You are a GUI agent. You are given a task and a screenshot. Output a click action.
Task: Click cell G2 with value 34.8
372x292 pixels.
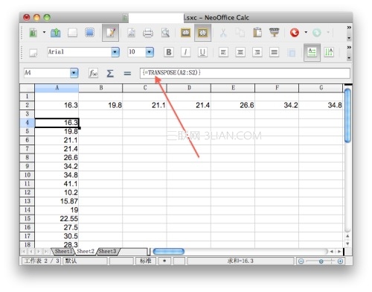pos(321,105)
